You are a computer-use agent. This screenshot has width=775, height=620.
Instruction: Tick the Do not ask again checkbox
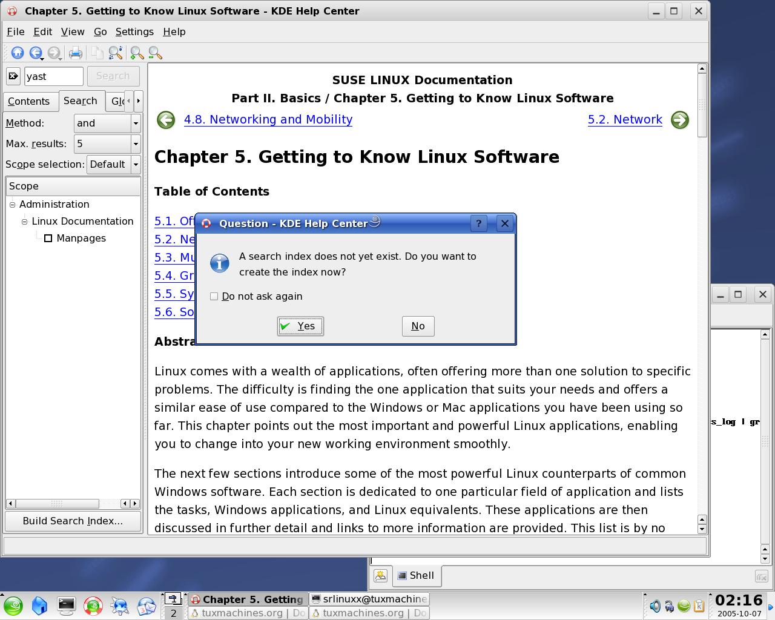[x=214, y=296]
